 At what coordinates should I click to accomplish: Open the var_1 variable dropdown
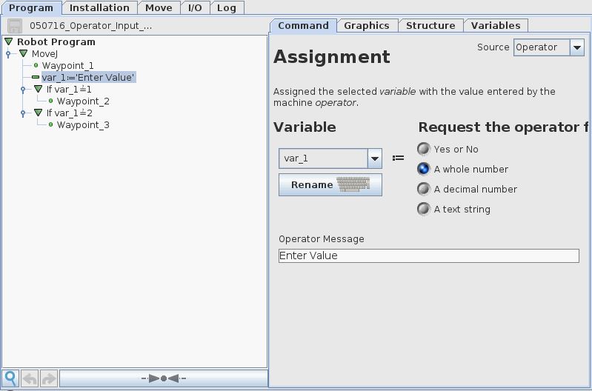(x=374, y=158)
